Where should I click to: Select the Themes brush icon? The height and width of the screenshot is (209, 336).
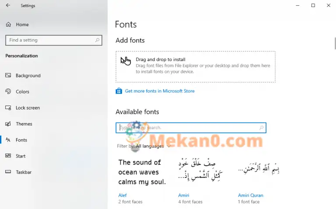[x=8, y=124]
